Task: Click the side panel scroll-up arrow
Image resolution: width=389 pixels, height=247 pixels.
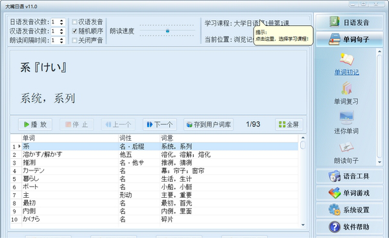Action: click(379, 51)
